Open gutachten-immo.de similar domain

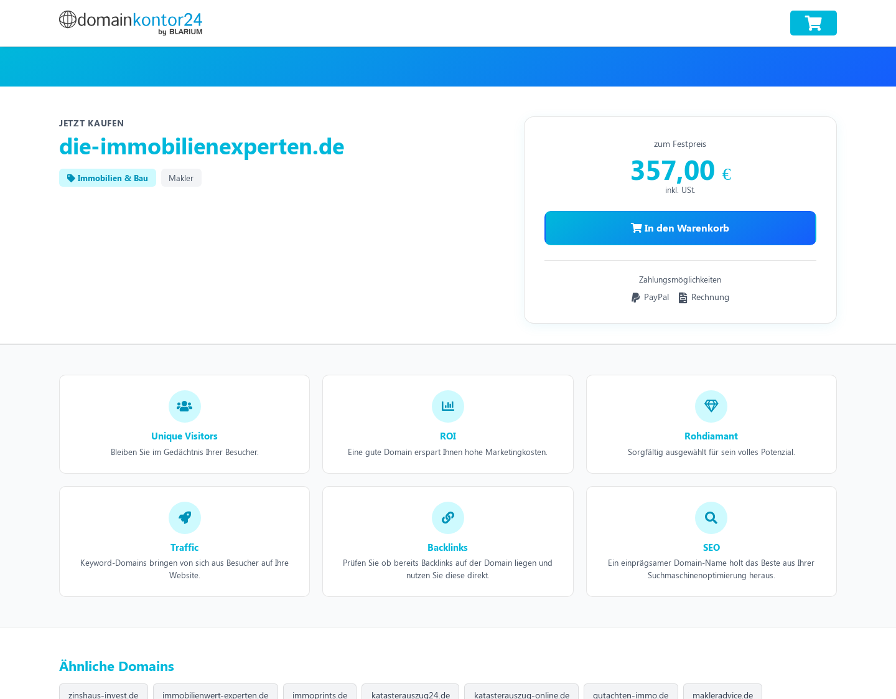(x=631, y=692)
